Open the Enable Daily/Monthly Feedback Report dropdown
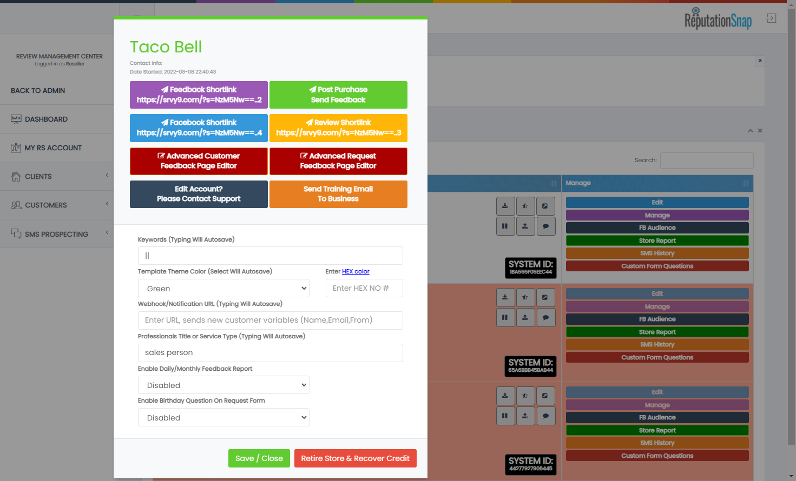 tap(223, 385)
